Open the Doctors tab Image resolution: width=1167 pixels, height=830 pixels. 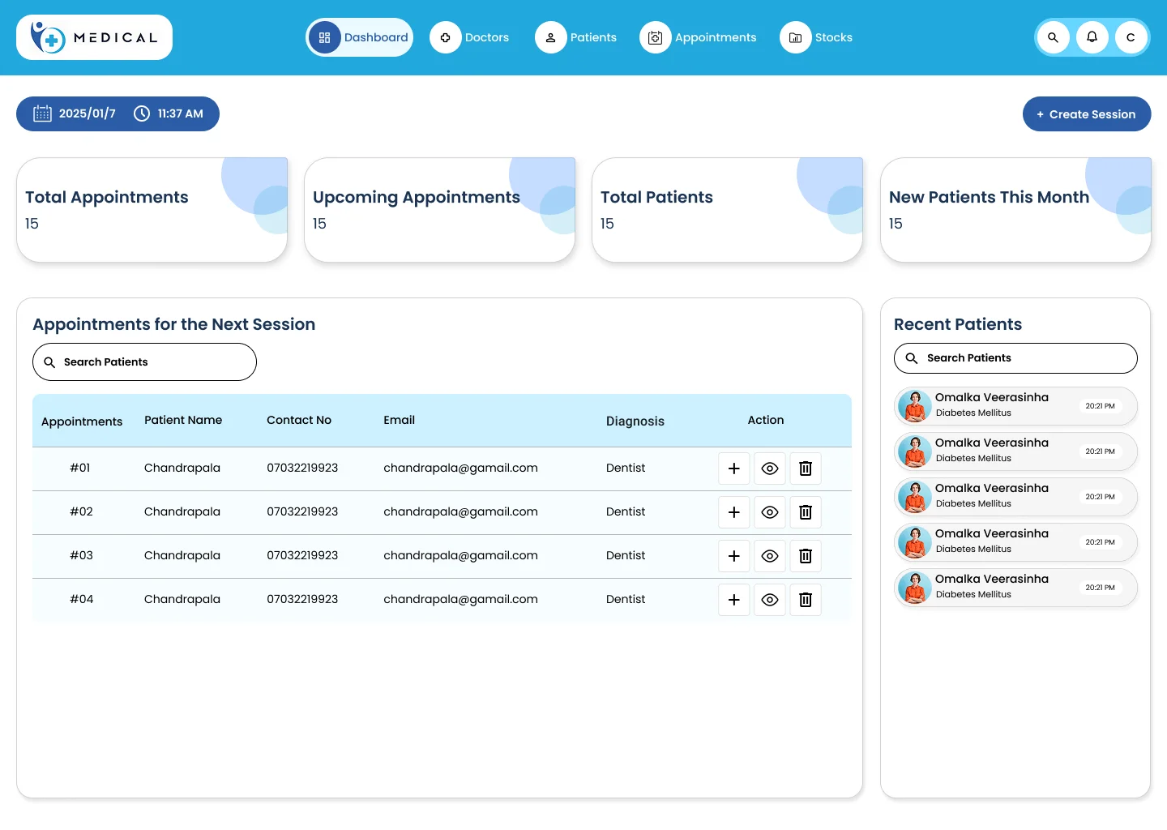click(470, 37)
